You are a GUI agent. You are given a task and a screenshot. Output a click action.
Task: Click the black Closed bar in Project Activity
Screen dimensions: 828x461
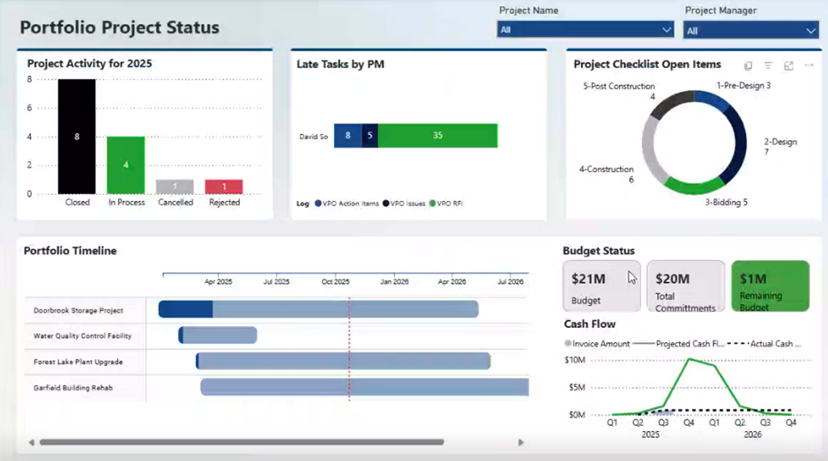click(x=77, y=137)
